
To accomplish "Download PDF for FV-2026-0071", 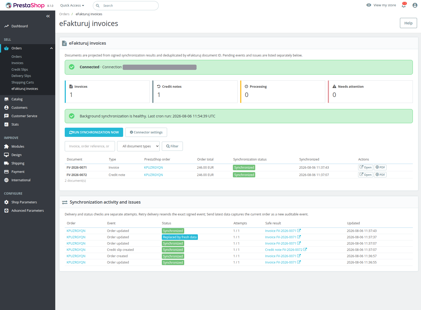I will tap(380, 167).
